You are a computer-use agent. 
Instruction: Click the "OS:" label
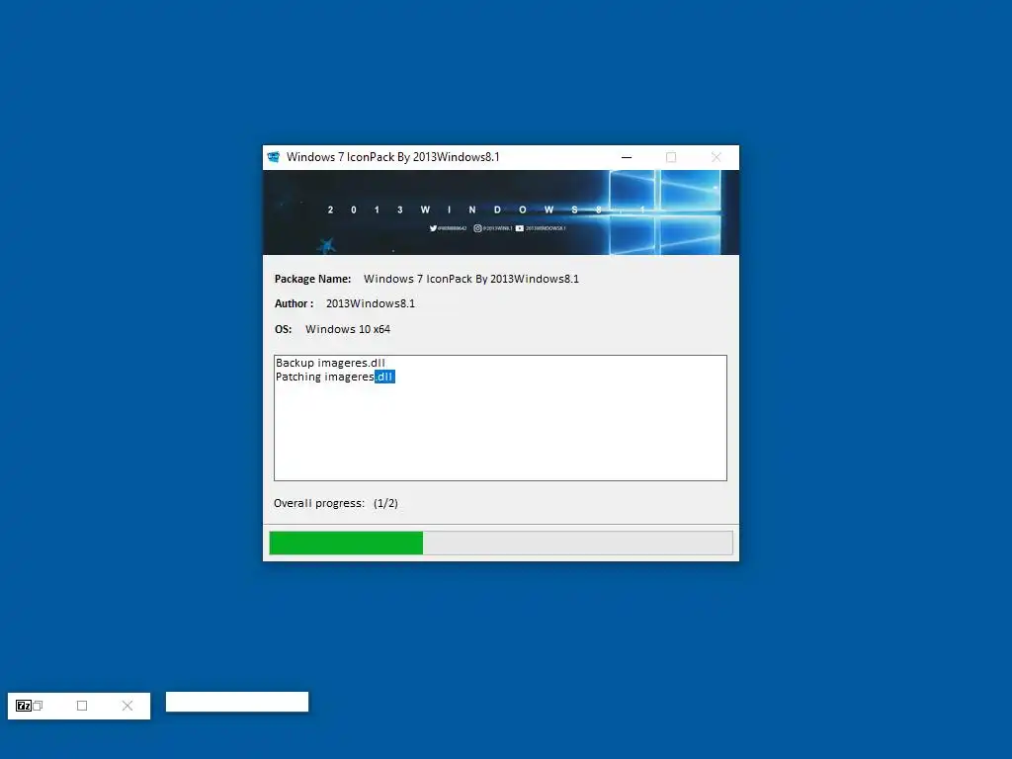[x=283, y=329]
